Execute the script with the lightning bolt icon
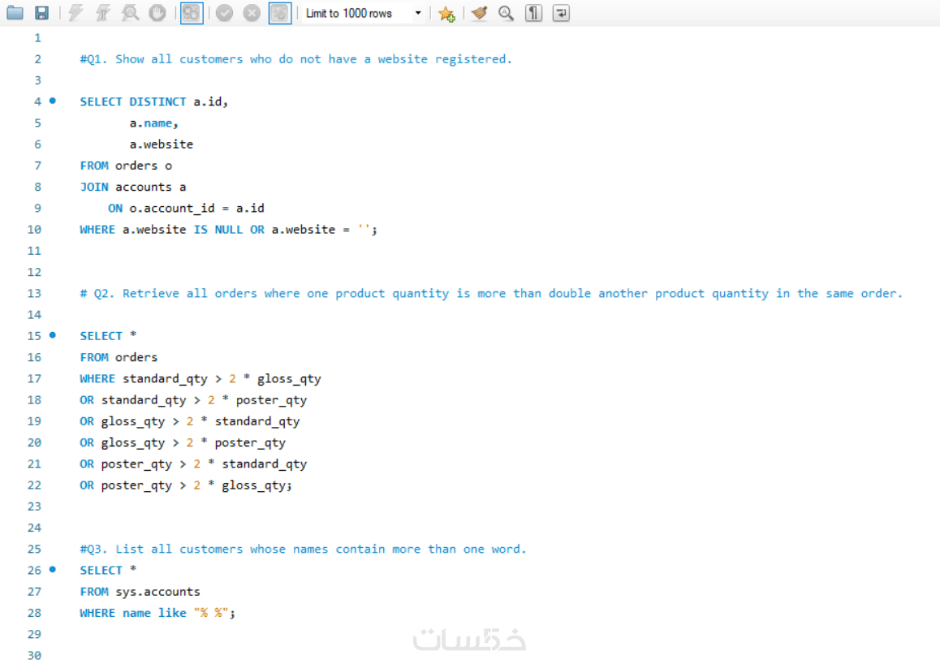Screen dimensions: 940x664 (x=75, y=13)
